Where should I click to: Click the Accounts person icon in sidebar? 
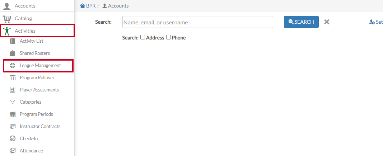coord(7,6)
